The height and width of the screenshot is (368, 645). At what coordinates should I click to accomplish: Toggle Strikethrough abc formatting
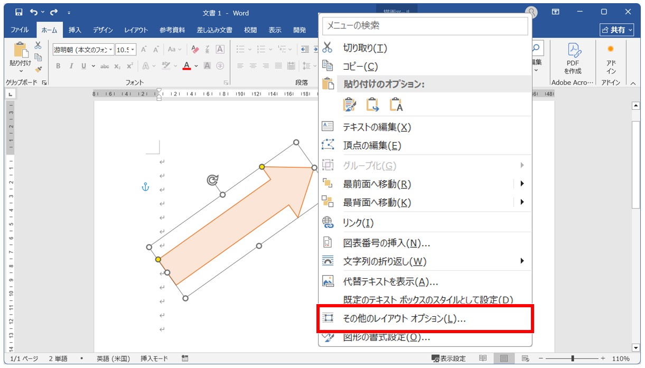(105, 66)
